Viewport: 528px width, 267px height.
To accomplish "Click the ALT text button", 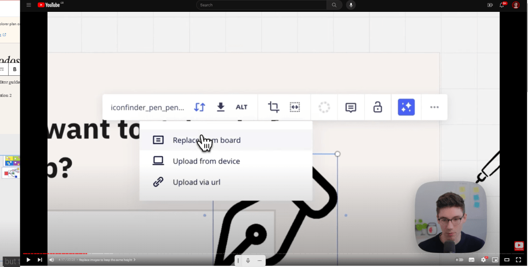I will pyautogui.click(x=241, y=107).
